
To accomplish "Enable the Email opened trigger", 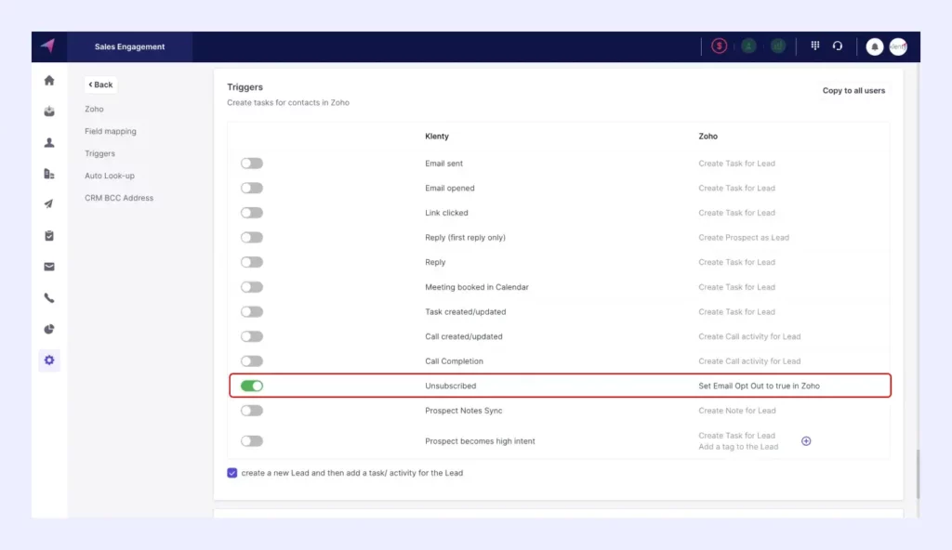I will tap(251, 189).
